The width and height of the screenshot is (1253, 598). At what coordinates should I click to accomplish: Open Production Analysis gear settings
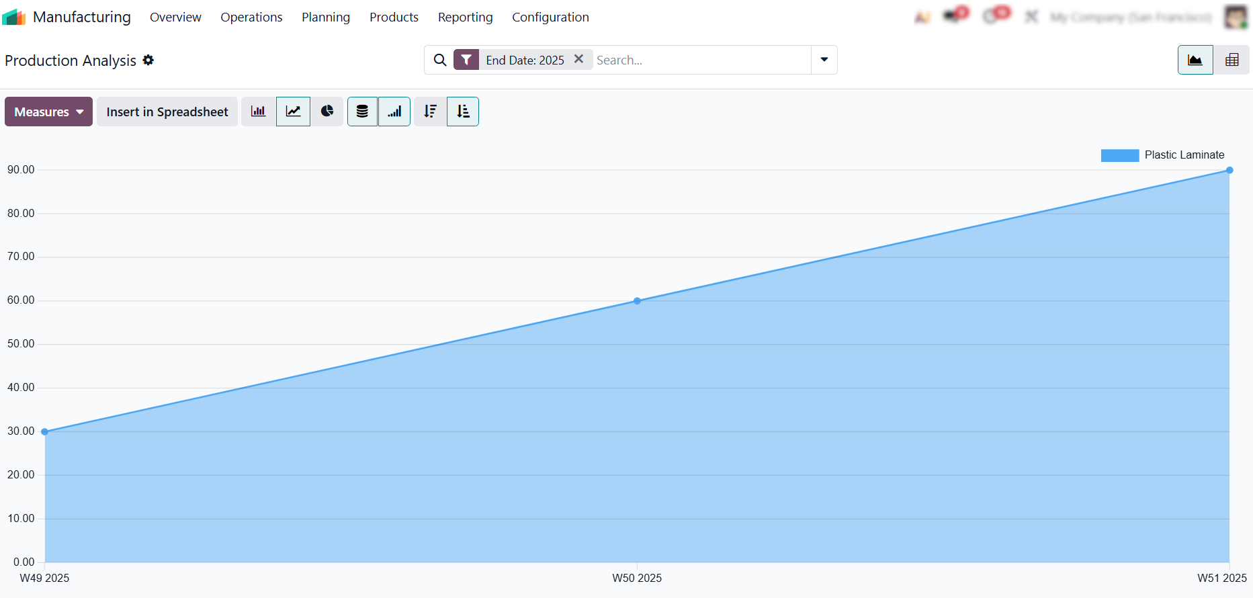point(148,60)
